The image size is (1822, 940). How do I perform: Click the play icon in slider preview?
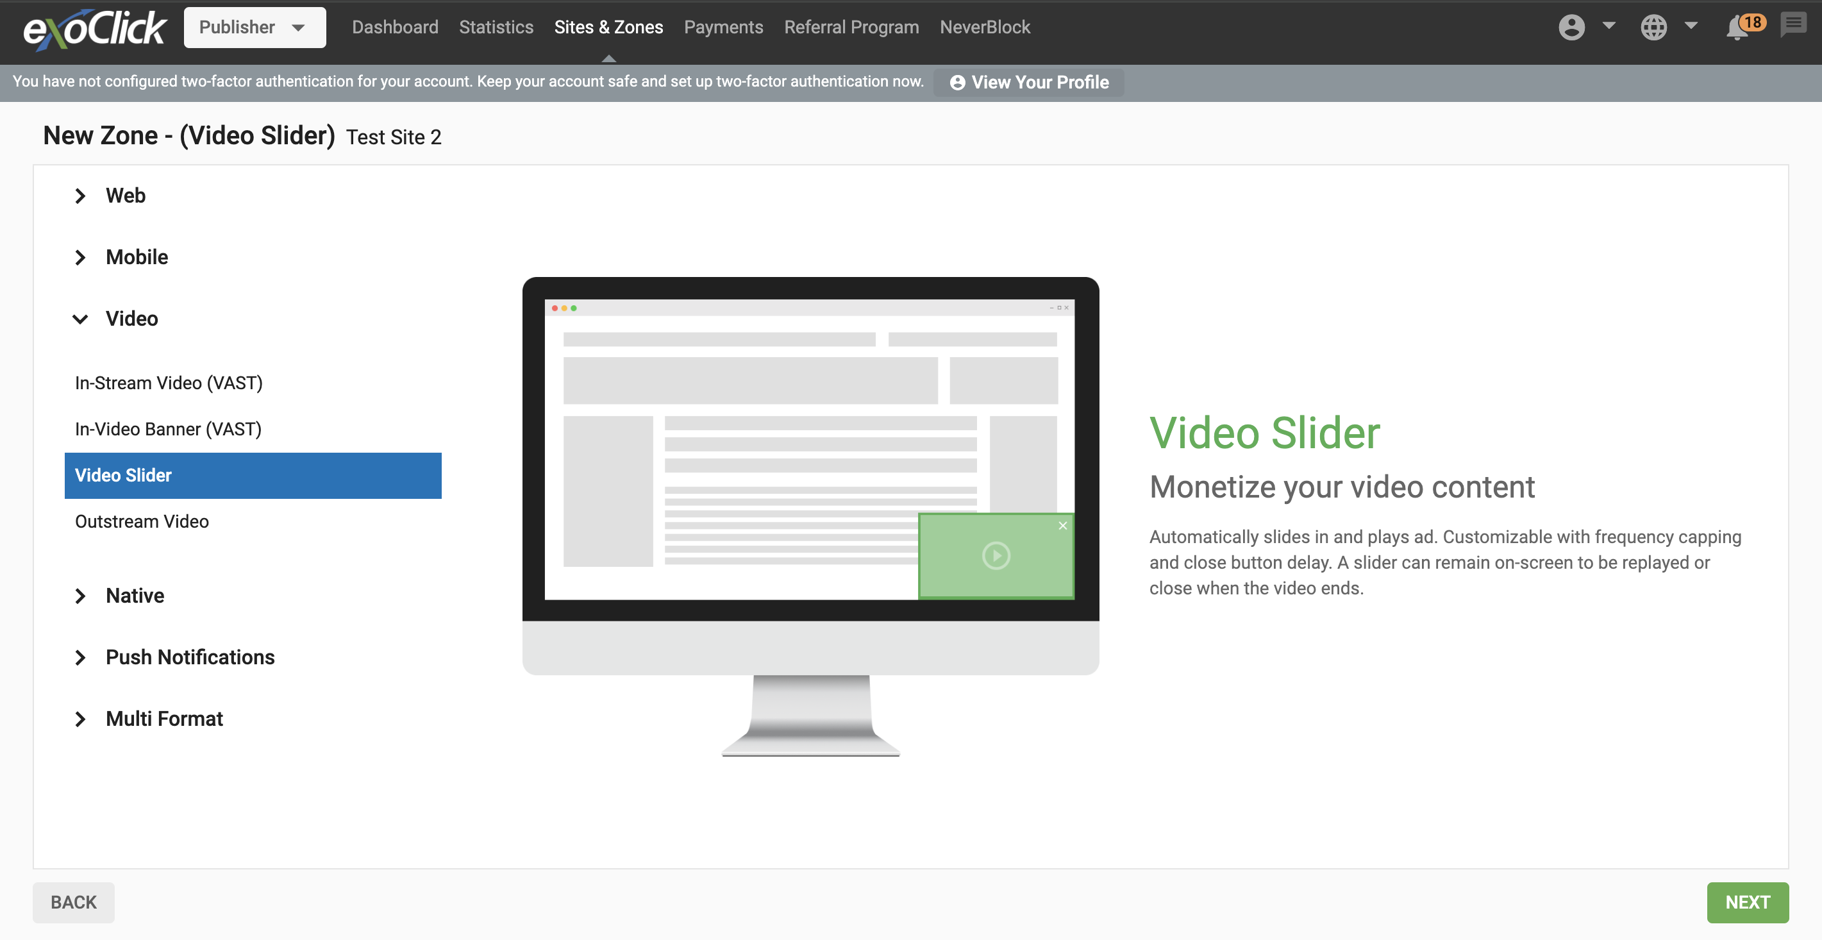tap(996, 555)
